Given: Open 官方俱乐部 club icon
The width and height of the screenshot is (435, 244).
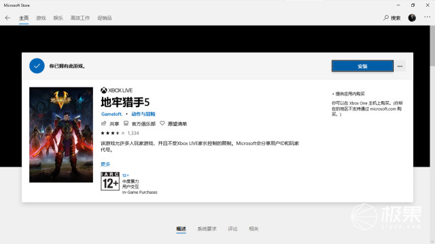Looking at the screenshot, I should click(x=126, y=123).
